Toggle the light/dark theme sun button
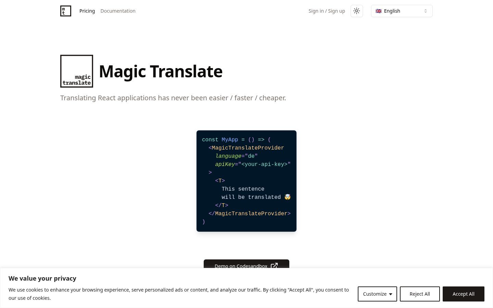The height and width of the screenshot is (308, 493). tap(357, 11)
